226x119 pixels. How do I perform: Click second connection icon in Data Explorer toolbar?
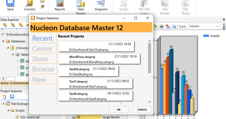click(x=13, y=25)
